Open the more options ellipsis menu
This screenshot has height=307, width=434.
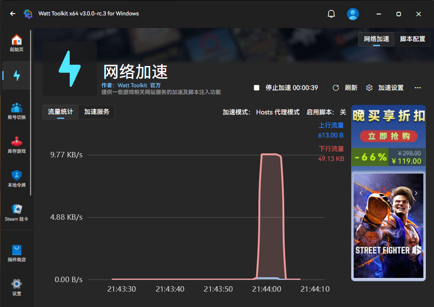coord(418,88)
